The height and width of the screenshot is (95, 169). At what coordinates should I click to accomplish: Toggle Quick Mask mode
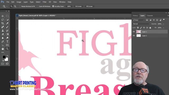click(3, 64)
